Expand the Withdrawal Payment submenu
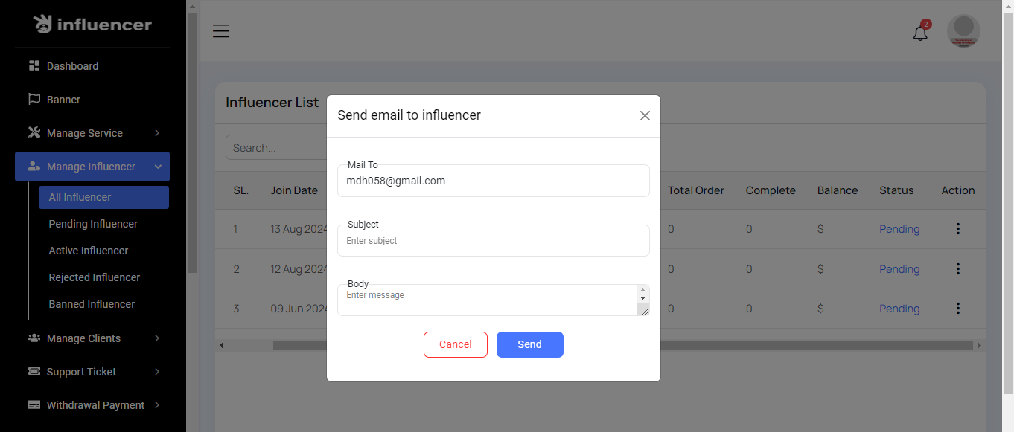 [x=157, y=405]
